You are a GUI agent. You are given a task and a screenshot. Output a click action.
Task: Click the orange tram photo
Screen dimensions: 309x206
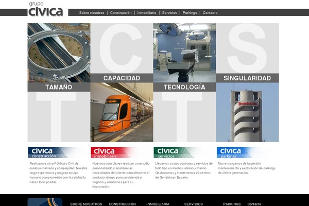(122, 112)
